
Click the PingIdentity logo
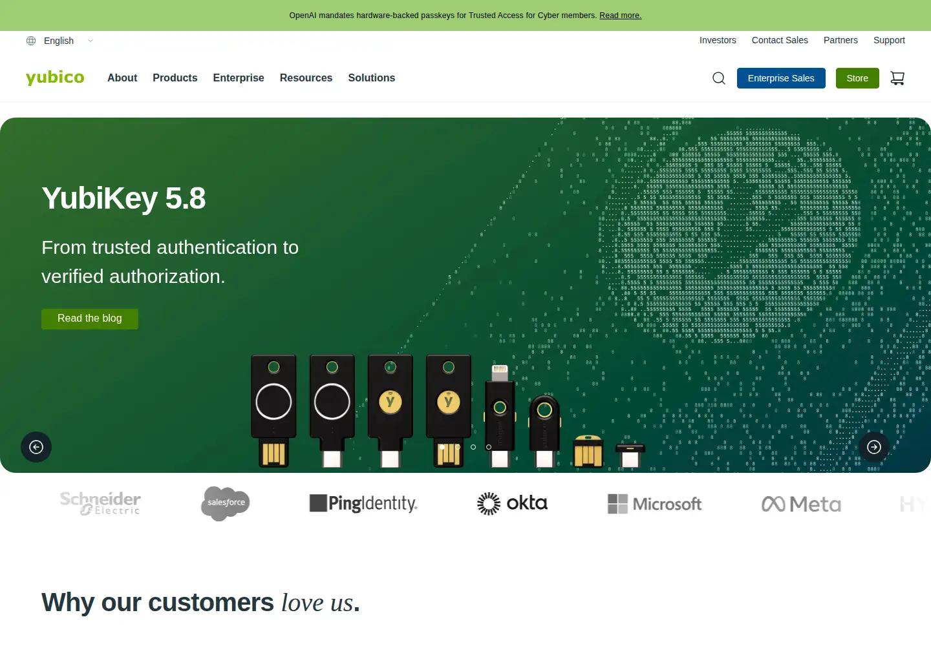pyautogui.click(x=363, y=503)
